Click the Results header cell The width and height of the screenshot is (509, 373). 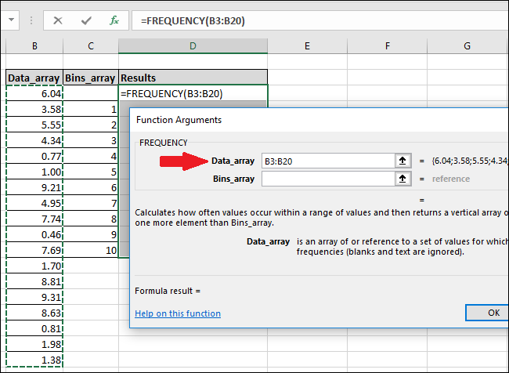(x=193, y=78)
